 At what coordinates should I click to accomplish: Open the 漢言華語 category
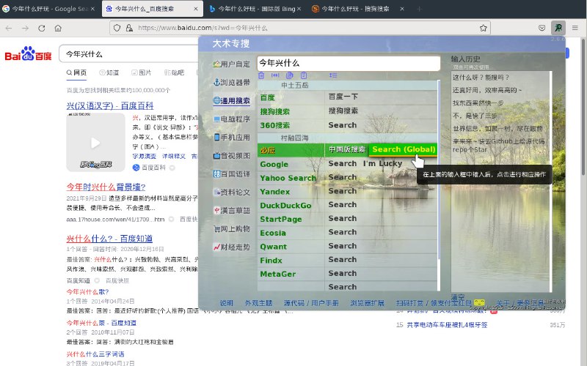click(231, 211)
